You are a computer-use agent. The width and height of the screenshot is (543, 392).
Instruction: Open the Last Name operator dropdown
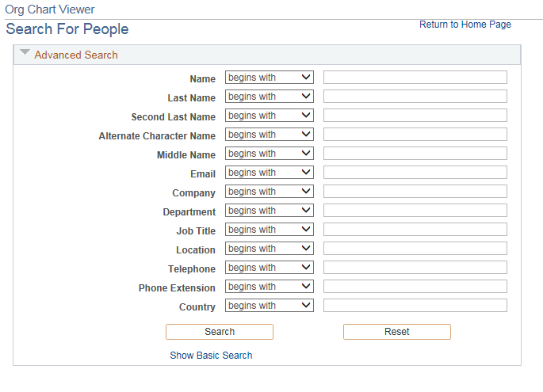coord(270,97)
